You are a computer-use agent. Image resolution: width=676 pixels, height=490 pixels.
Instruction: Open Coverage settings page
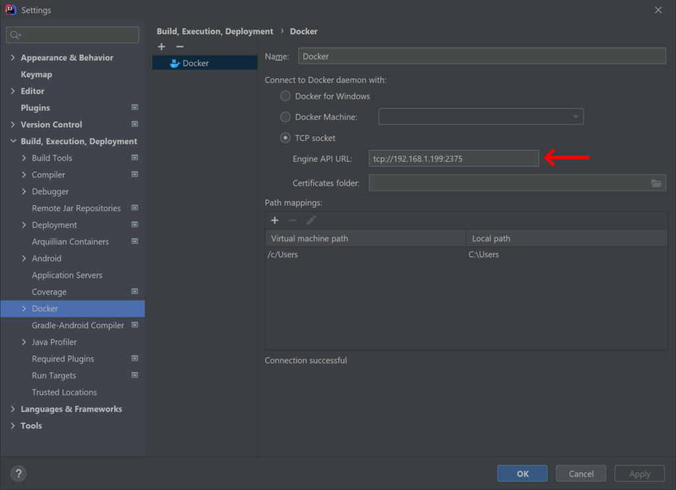(x=49, y=292)
